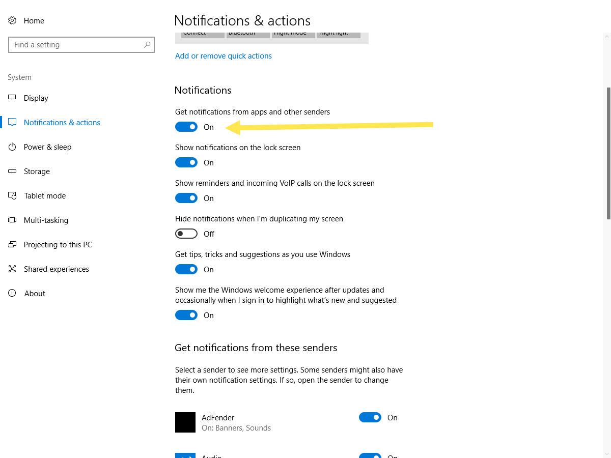Click the Night light quick action tile
Screen dimensions: 611x458
[x=339, y=32]
